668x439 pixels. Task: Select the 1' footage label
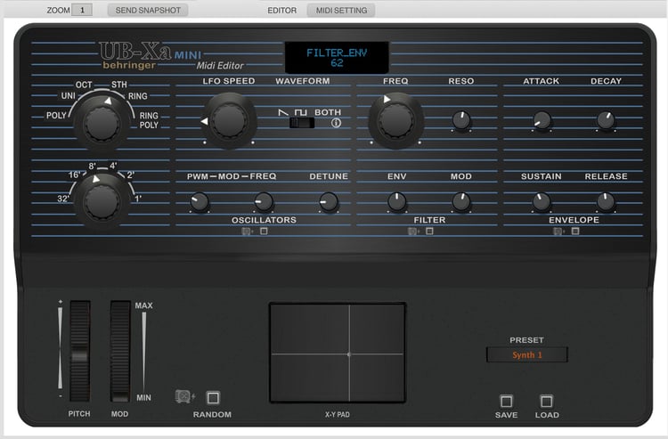click(138, 199)
